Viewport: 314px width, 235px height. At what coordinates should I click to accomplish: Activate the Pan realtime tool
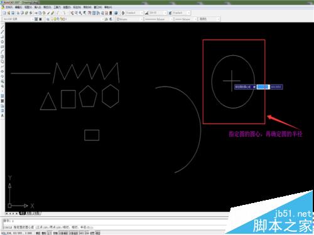tap(72, 13)
